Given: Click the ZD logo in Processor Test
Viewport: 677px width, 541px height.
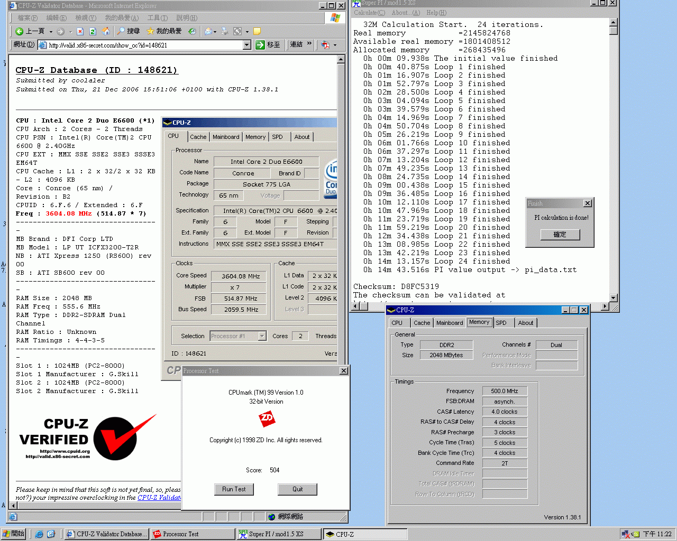Looking at the screenshot, I should (x=267, y=419).
